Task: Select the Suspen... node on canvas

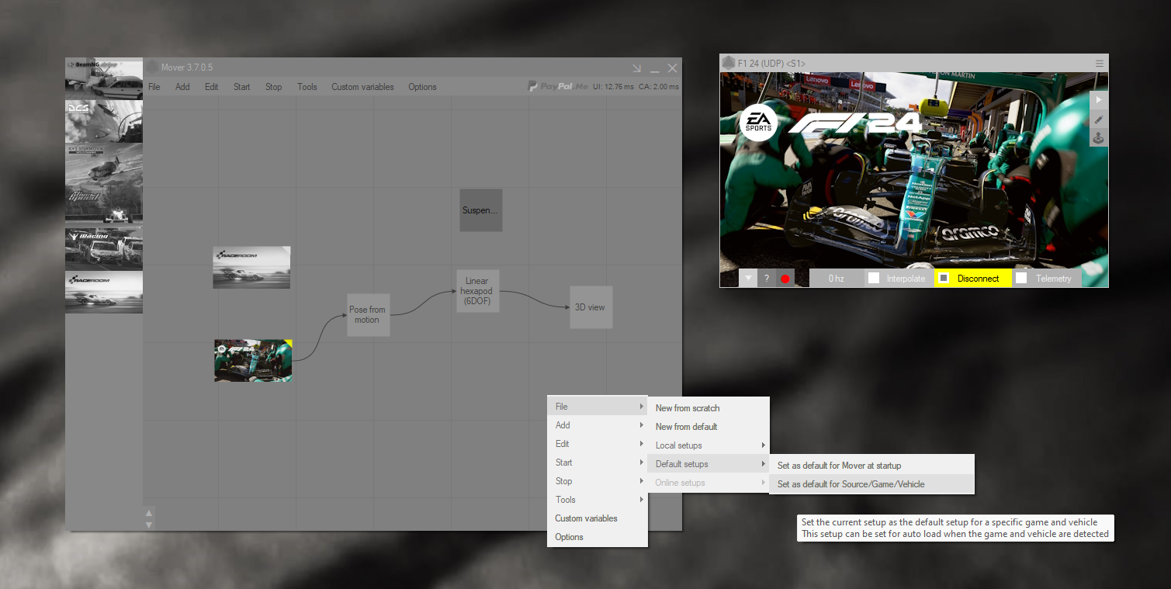Action: click(x=480, y=210)
